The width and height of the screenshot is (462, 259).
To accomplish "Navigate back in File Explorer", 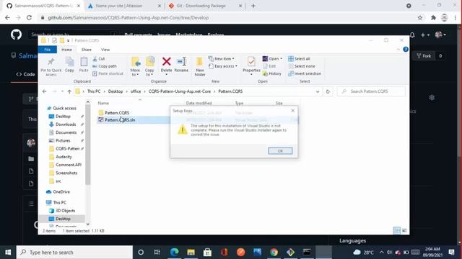I will 45,91.
